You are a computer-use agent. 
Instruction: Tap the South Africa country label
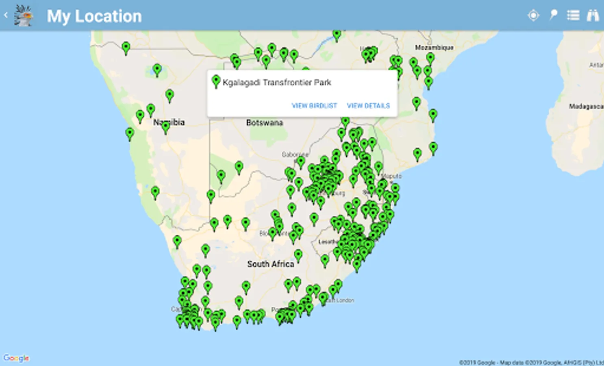coord(271,264)
